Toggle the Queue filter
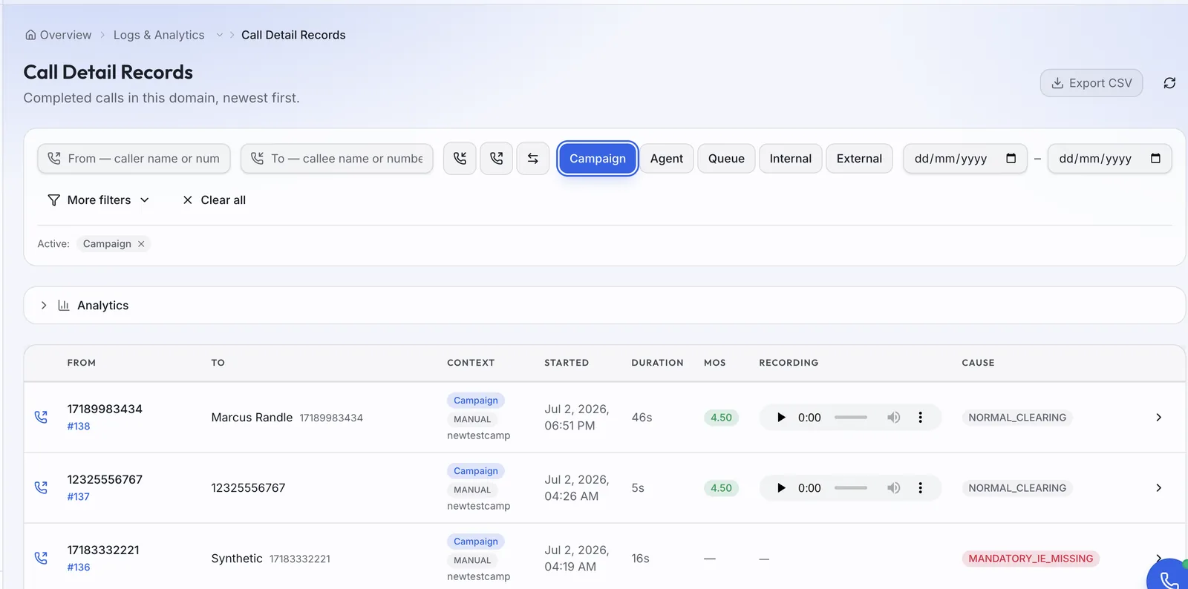The image size is (1188, 589). pos(726,159)
